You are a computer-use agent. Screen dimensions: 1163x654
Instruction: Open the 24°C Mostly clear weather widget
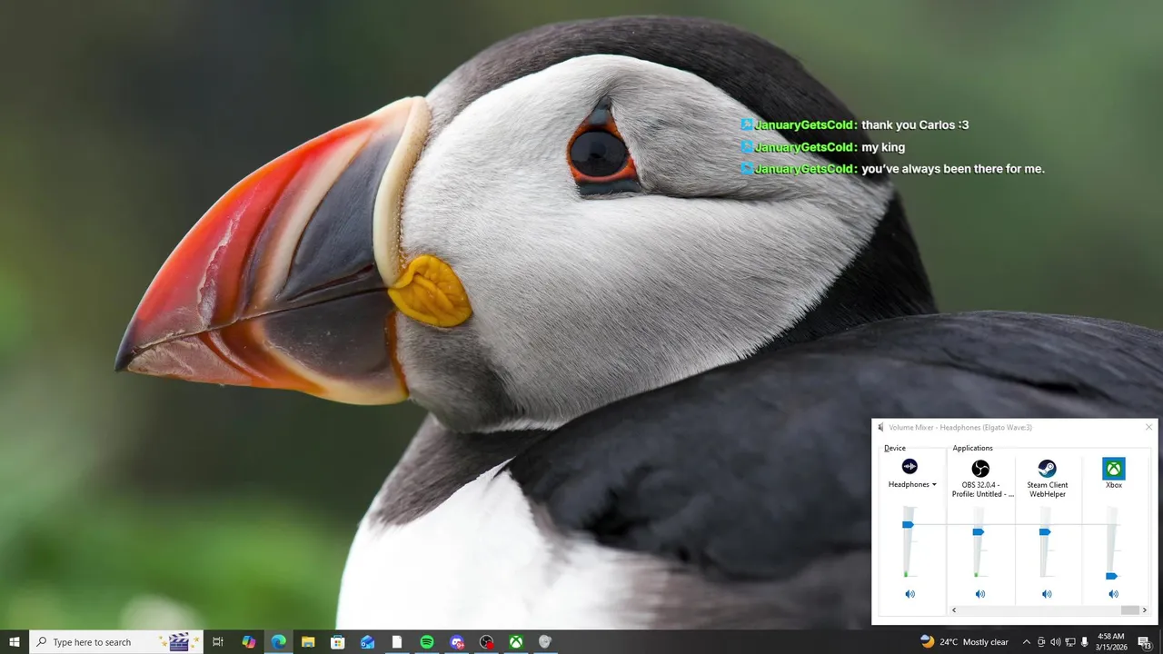click(x=964, y=642)
